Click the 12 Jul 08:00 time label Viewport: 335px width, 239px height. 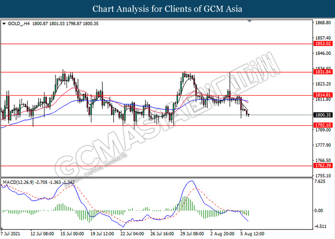point(42,234)
